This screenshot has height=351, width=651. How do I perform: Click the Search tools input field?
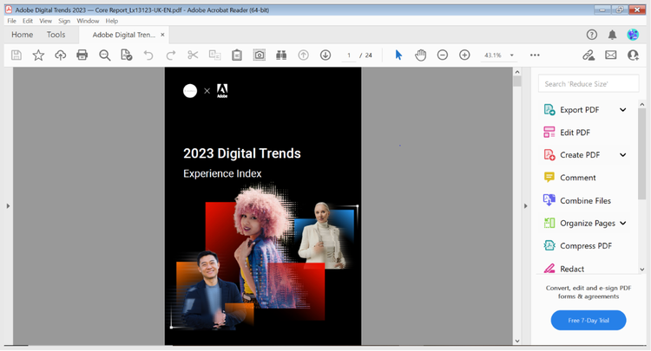point(588,84)
